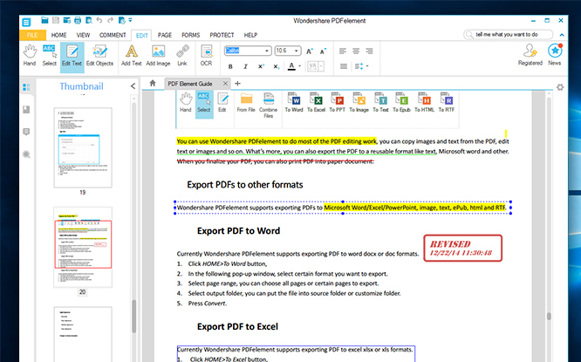Switch to the PROTECT tab
Viewport: 581px width, 362px height.
coord(222,35)
